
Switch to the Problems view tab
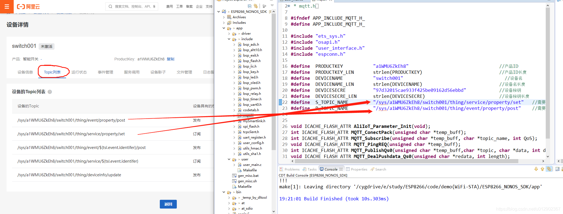(x=289, y=169)
